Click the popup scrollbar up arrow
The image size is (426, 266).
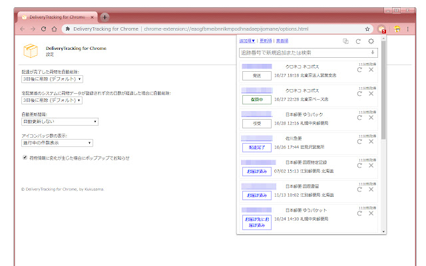[383, 39]
